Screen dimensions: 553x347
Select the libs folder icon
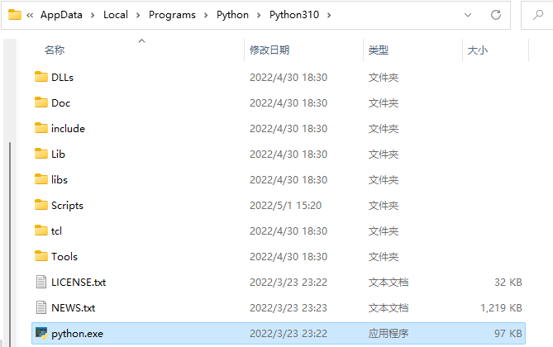click(x=41, y=179)
